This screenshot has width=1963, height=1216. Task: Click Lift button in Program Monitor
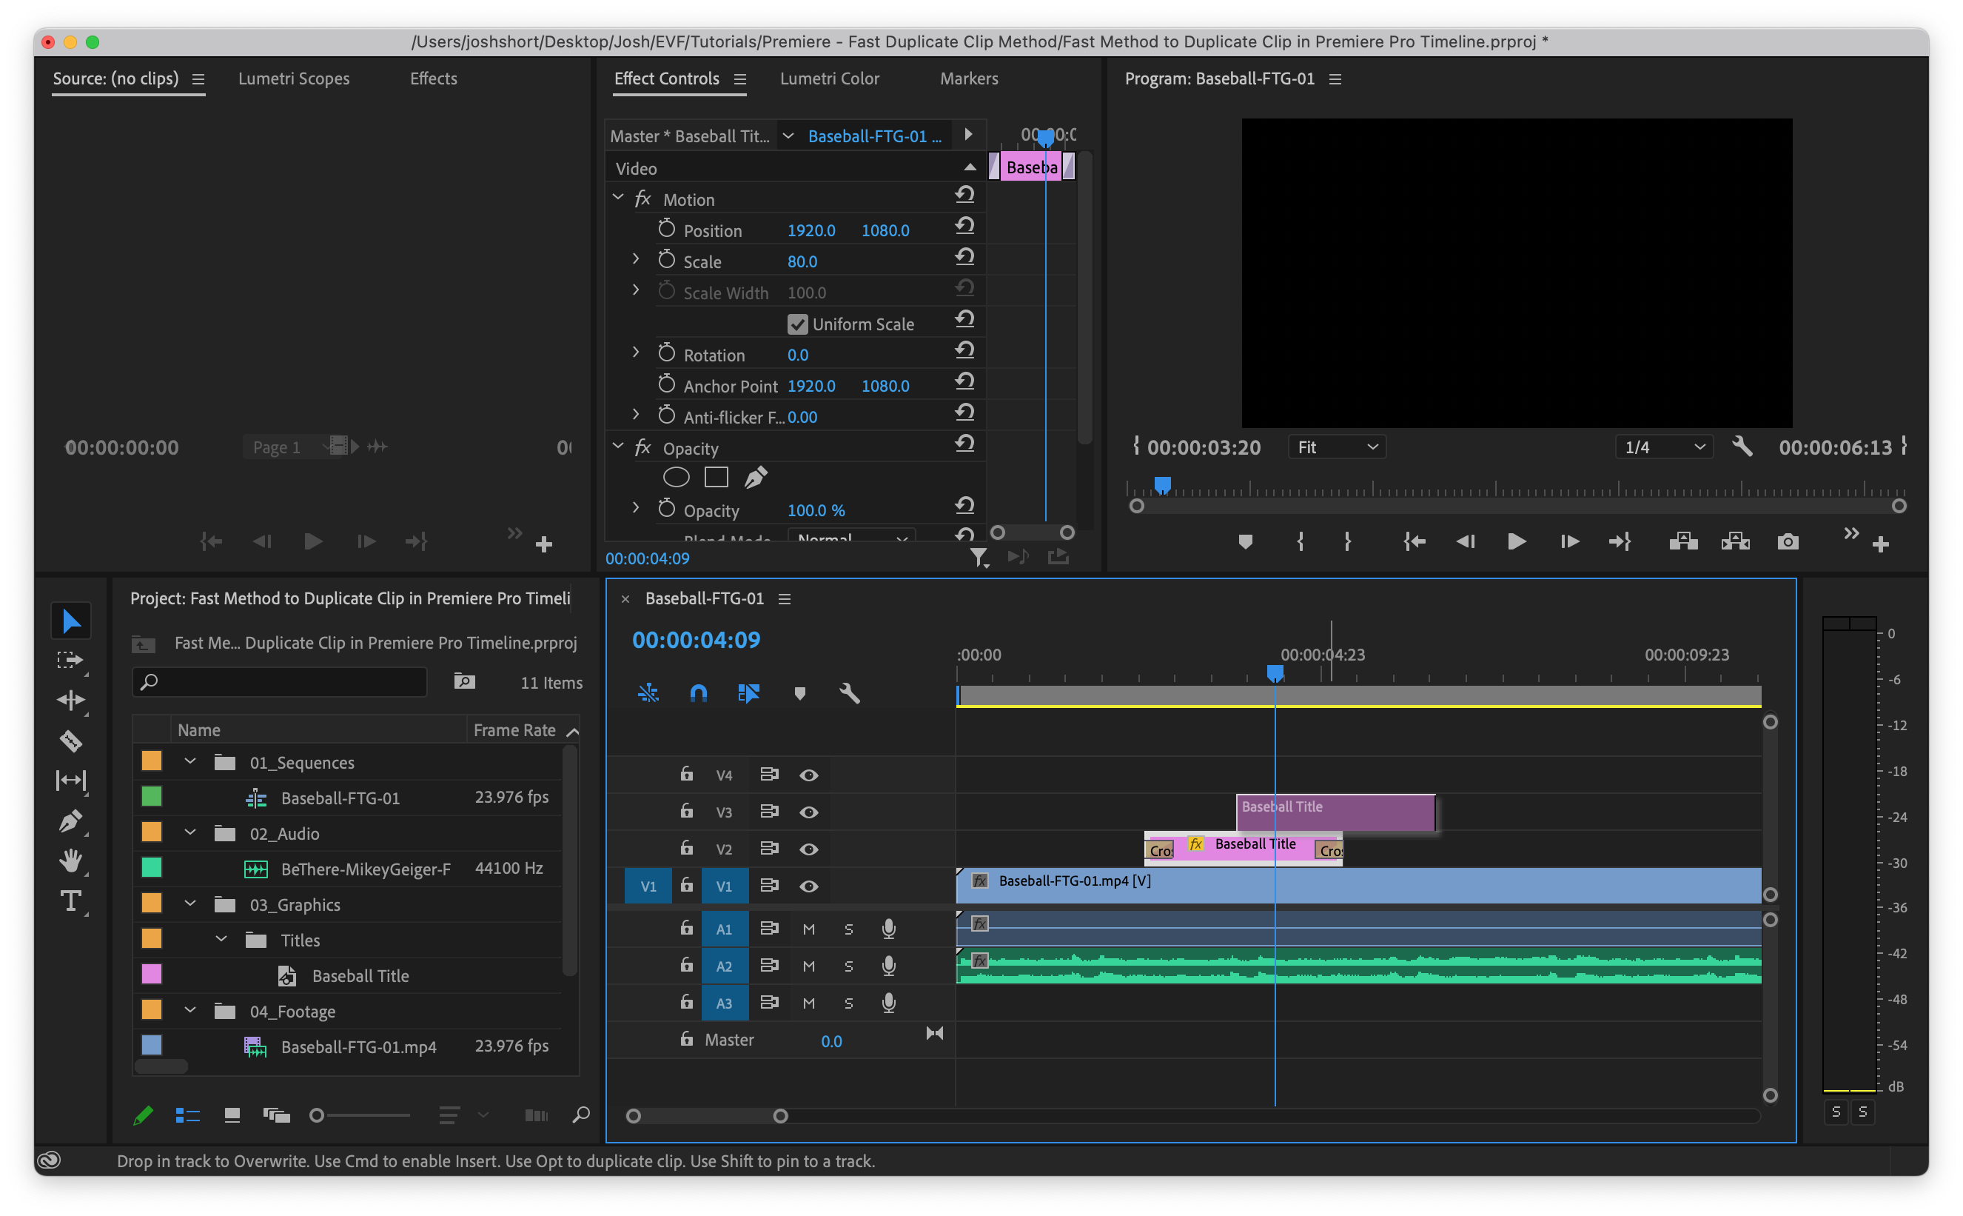[1683, 541]
